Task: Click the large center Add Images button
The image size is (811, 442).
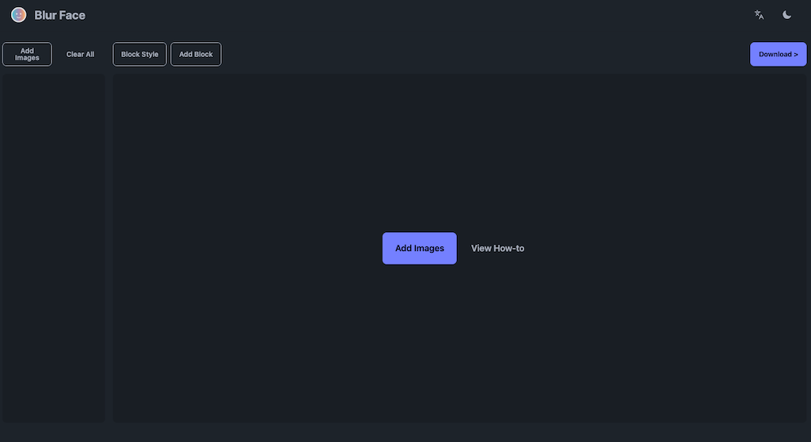Action: coord(419,248)
